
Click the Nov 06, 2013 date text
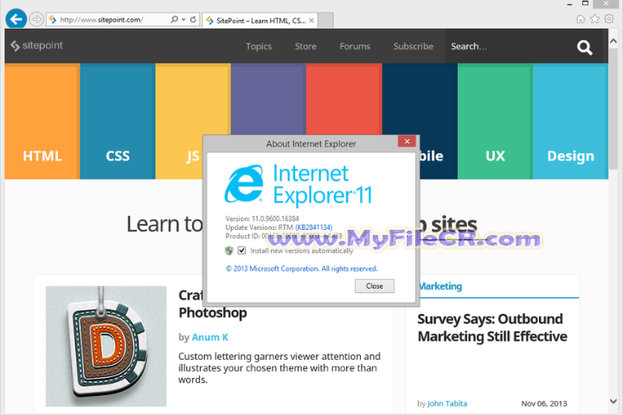click(544, 404)
